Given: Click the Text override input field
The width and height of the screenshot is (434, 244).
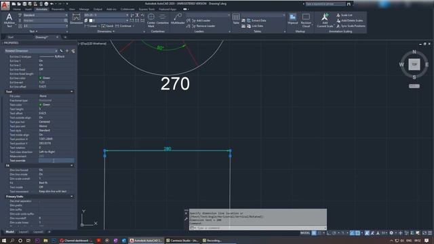Looking at the screenshot, I should (56, 161).
